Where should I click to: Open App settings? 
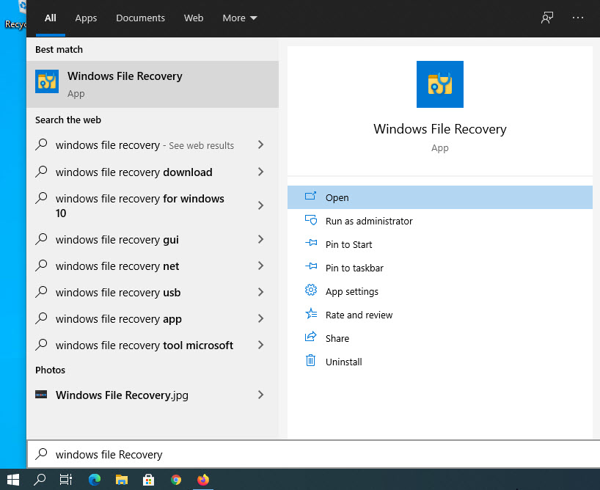coord(439,291)
